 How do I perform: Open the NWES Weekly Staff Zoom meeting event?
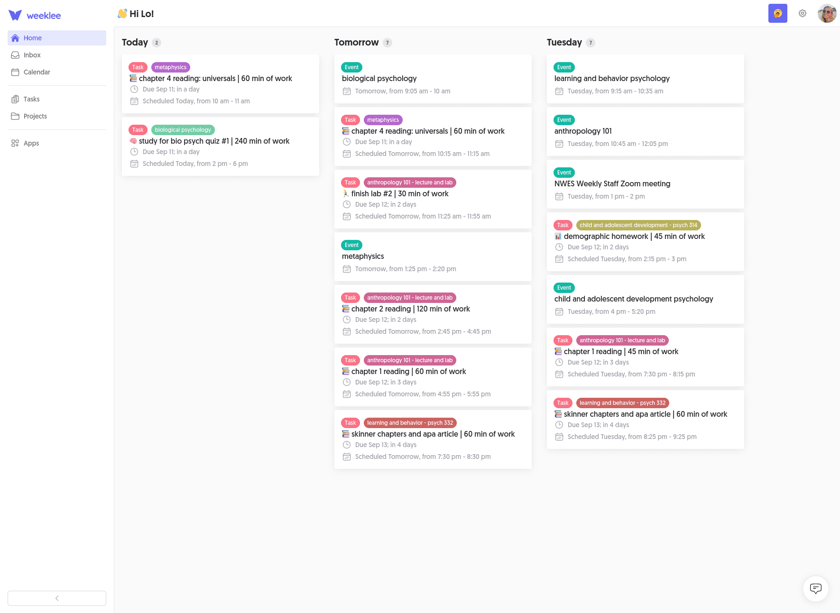pos(612,184)
